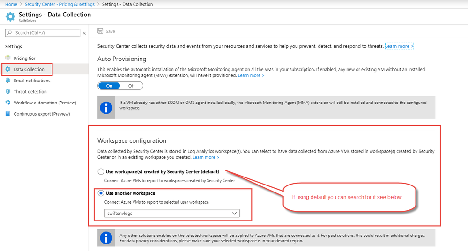Click the SwiftSolves subtitle text
Image resolution: width=468 pixels, height=251 pixels.
27,21
